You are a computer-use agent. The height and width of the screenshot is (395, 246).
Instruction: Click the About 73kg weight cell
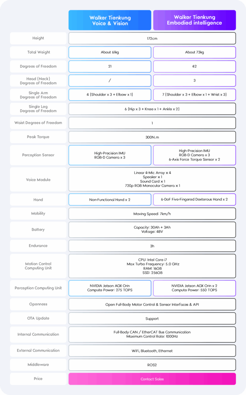(194, 52)
